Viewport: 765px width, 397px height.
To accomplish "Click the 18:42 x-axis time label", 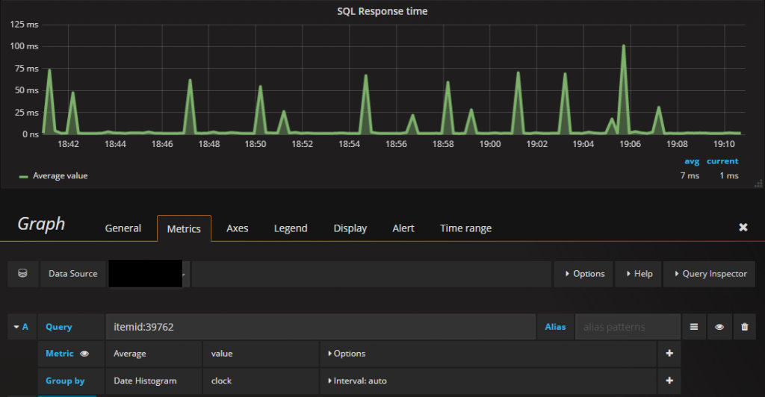I will click(x=68, y=144).
